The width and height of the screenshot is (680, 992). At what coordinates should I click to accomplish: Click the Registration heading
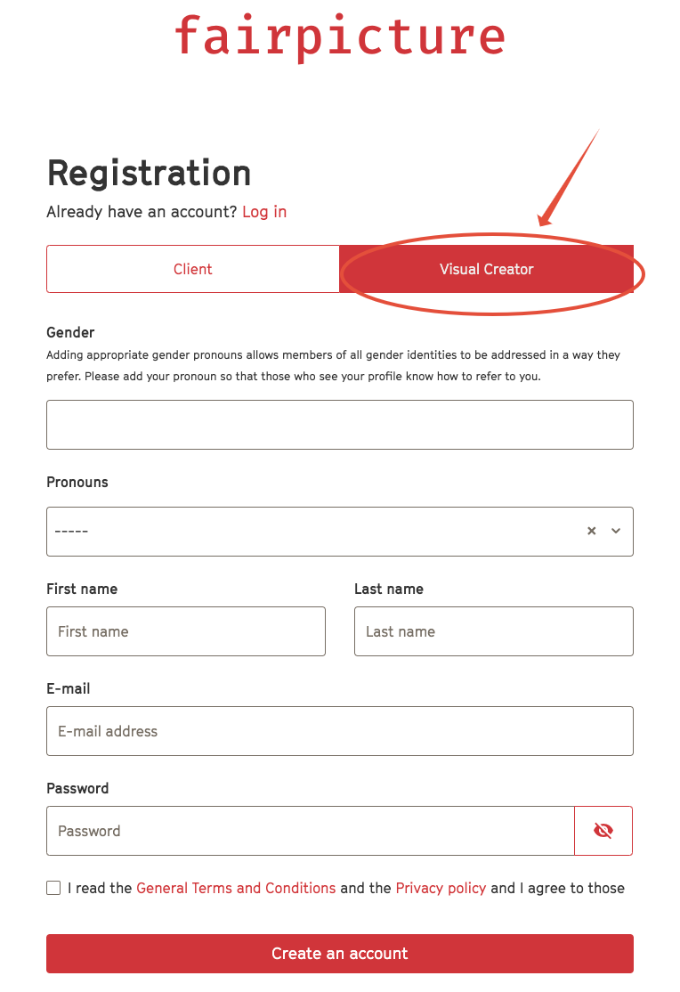(x=150, y=174)
